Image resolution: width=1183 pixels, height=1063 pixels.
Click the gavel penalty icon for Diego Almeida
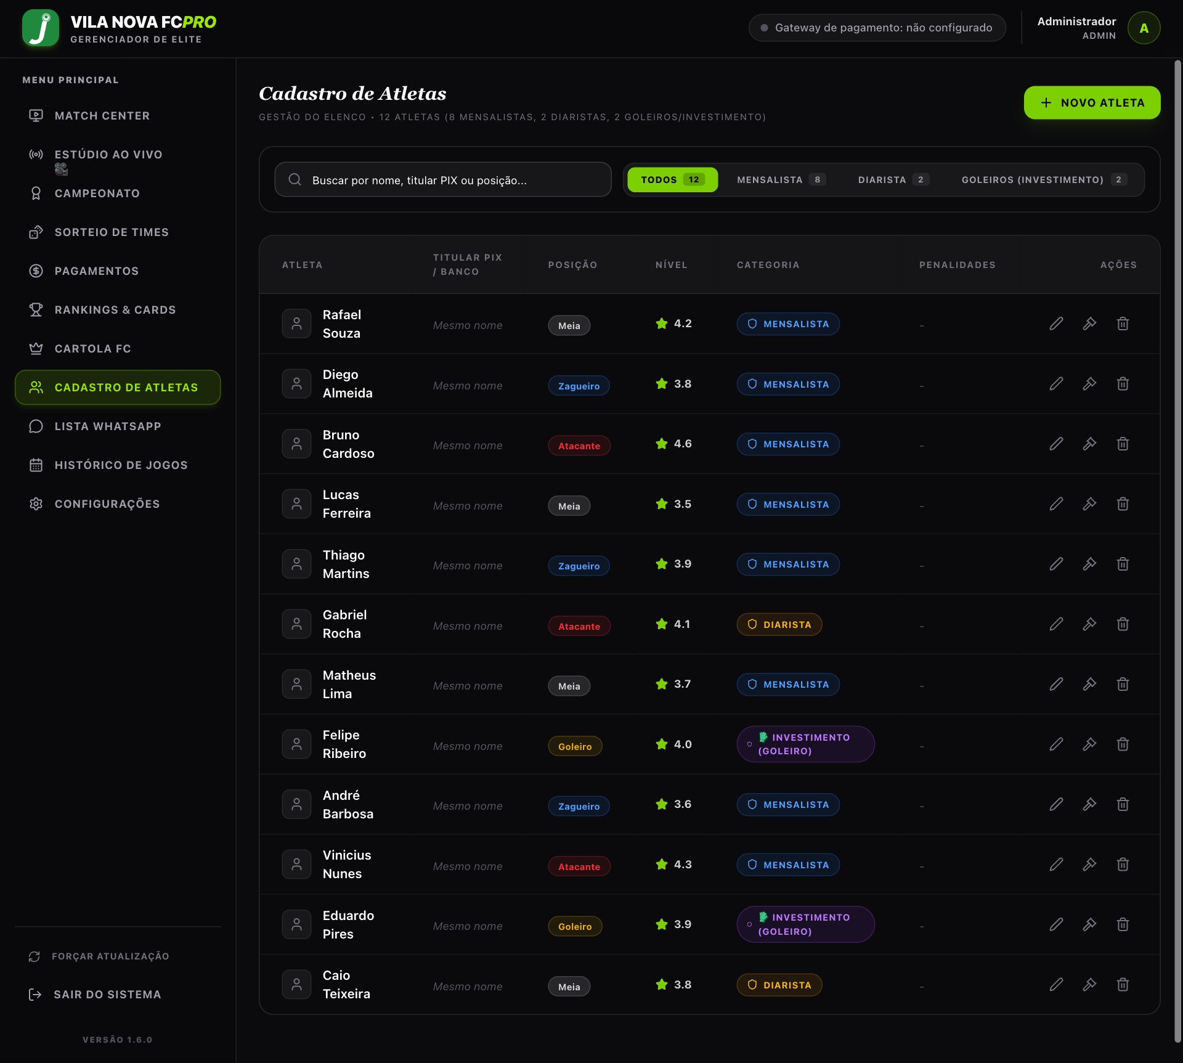[1089, 384]
